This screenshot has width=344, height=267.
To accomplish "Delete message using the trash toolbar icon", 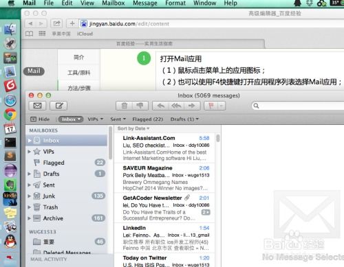I will (124, 106).
